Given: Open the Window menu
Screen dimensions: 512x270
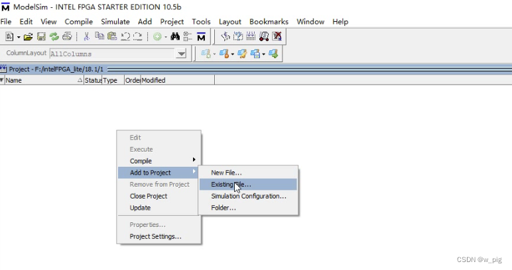Looking at the screenshot, I should point(310,22).
